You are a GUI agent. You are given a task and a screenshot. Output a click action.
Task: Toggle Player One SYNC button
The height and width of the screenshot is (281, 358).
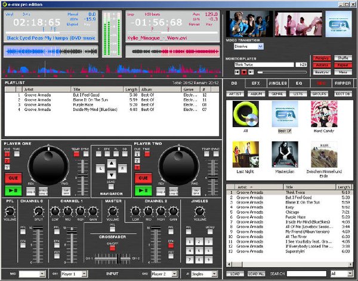pos(86,154)
